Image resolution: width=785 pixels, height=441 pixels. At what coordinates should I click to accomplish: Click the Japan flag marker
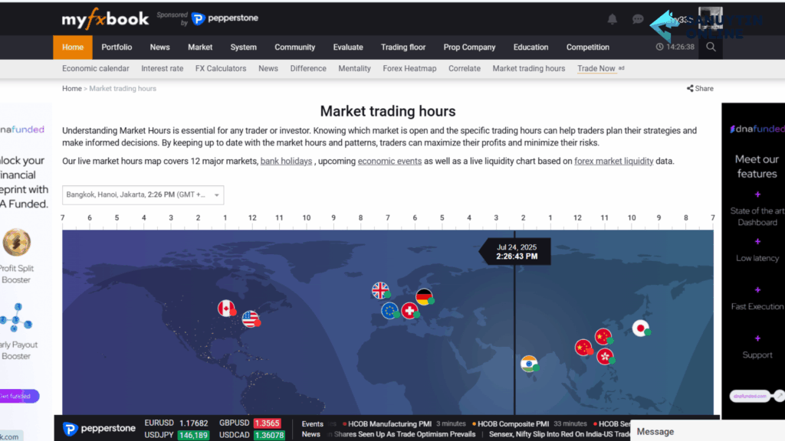tap(641, 328)
